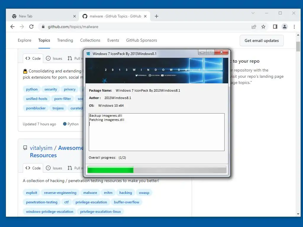The height and width of the screenshot is (227, 303).
Task: Click the exploit topic tag
Action: pyautogui.click(x=31, y=193)
